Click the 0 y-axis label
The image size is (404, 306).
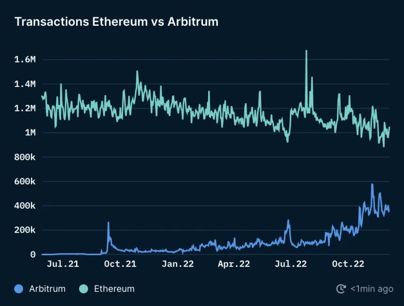(x=33, y=255)
